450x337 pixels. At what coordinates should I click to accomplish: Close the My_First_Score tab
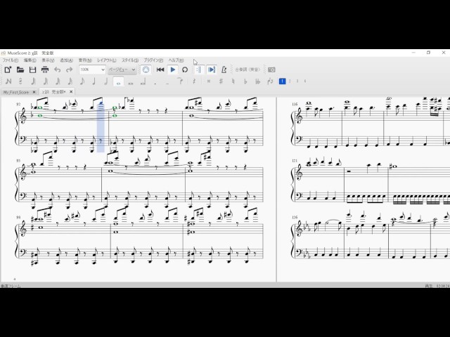(x=34, y=92)
